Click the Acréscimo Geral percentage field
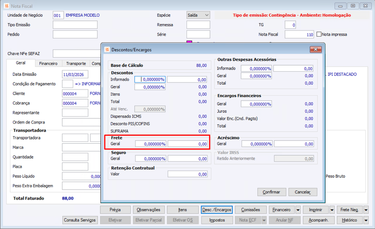Image resolution: width=375 pixels, height=229 pixels. coord(257,144)
